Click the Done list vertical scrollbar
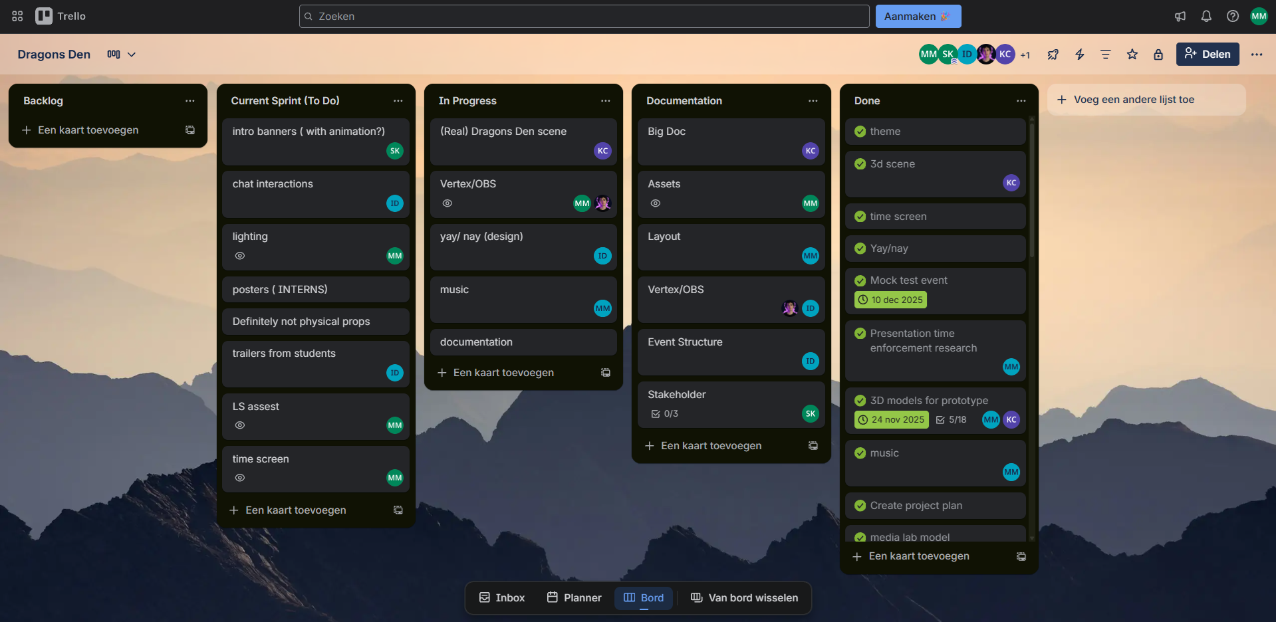 (x=1032, y=191)
